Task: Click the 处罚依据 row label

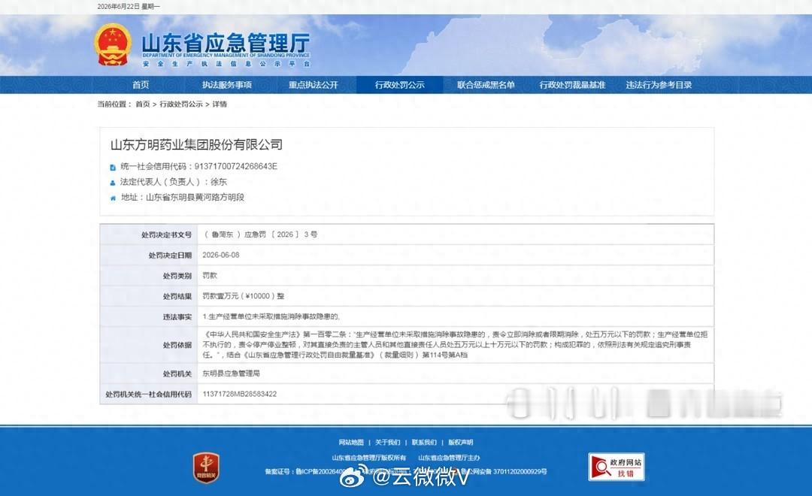Action: coord(177,346)
